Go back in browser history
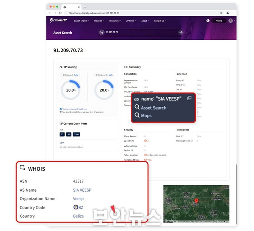Screen dimensions: 254x231 pos(50,13)
